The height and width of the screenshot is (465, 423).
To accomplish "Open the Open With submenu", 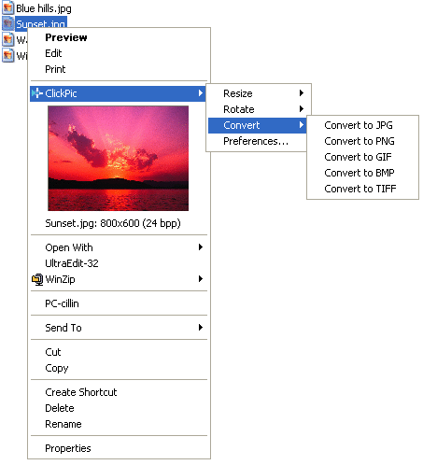I will [x=119, y=247].
